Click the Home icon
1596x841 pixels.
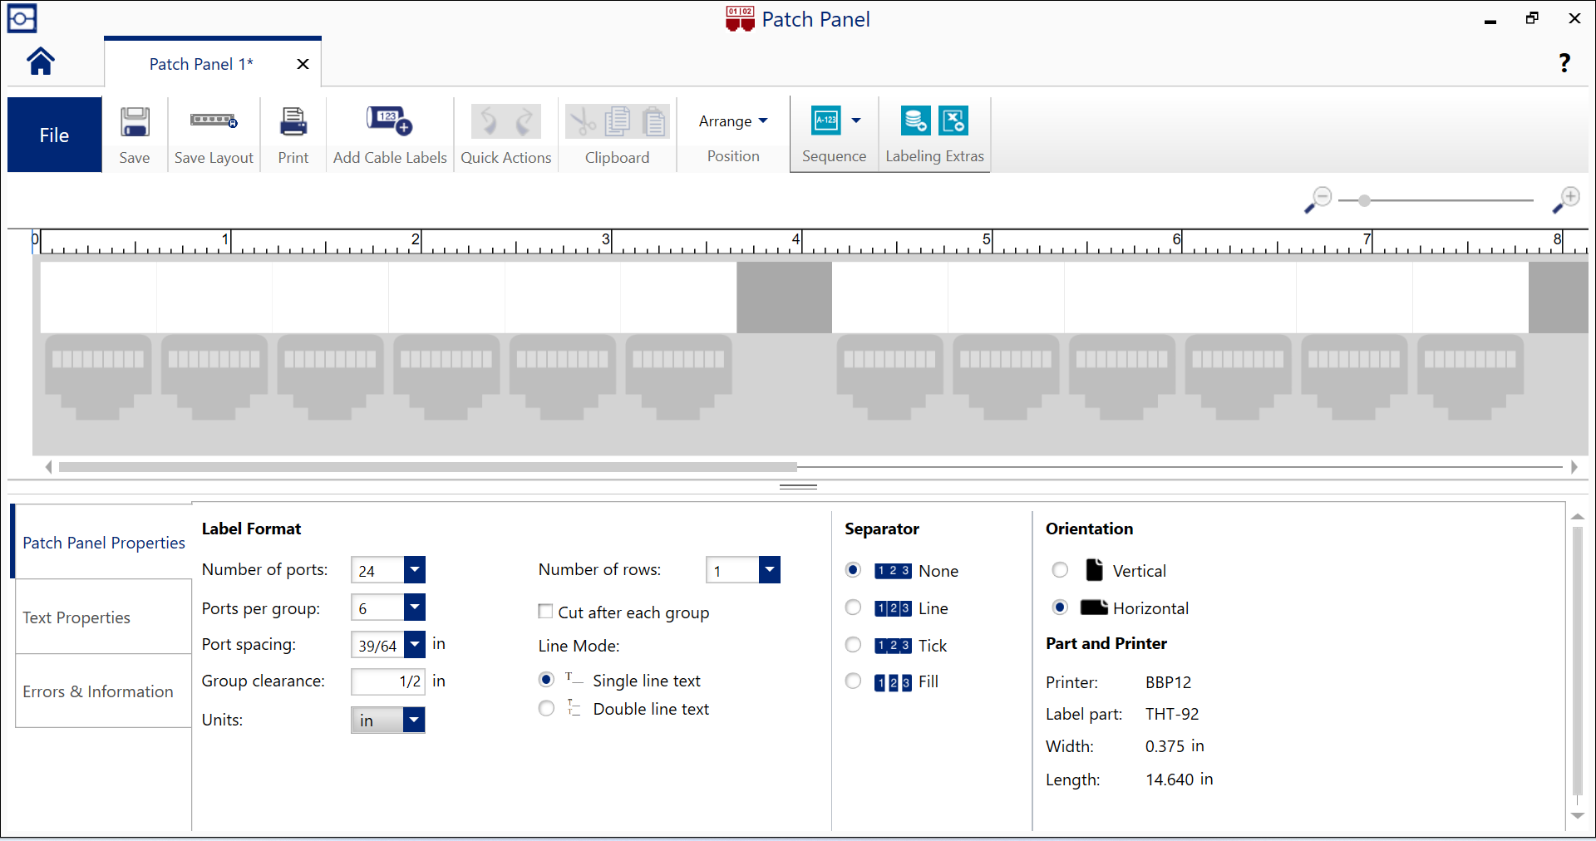coord(40,61)
